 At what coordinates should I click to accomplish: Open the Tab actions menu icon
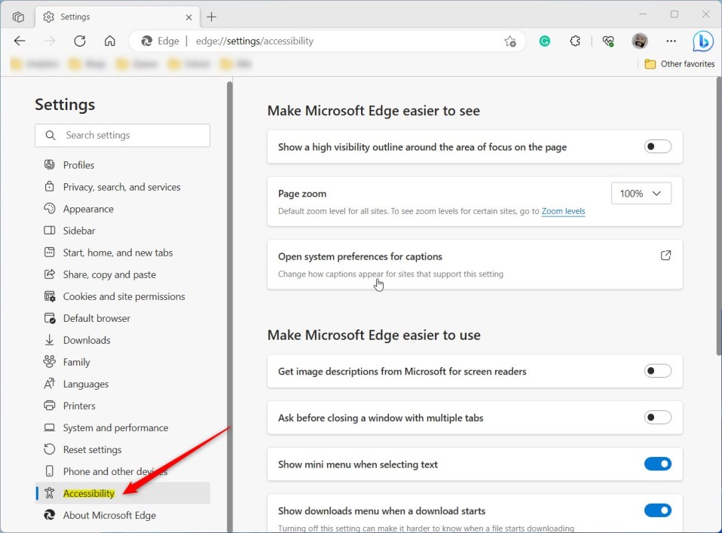tap(19, 17)
